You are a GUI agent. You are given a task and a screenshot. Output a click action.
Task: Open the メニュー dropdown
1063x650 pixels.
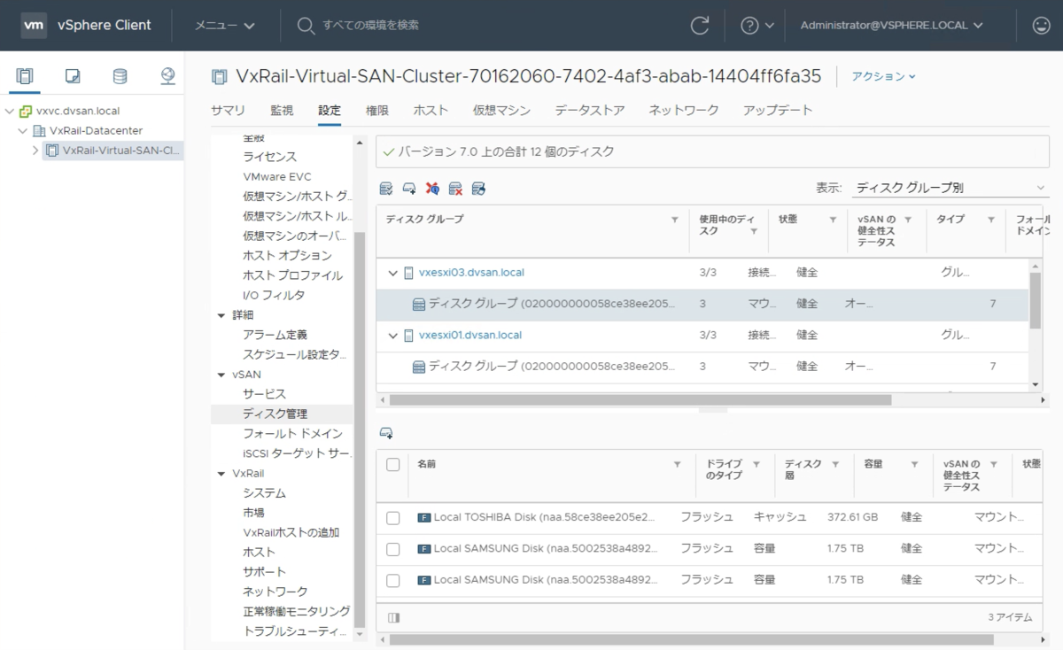point(225,26)
